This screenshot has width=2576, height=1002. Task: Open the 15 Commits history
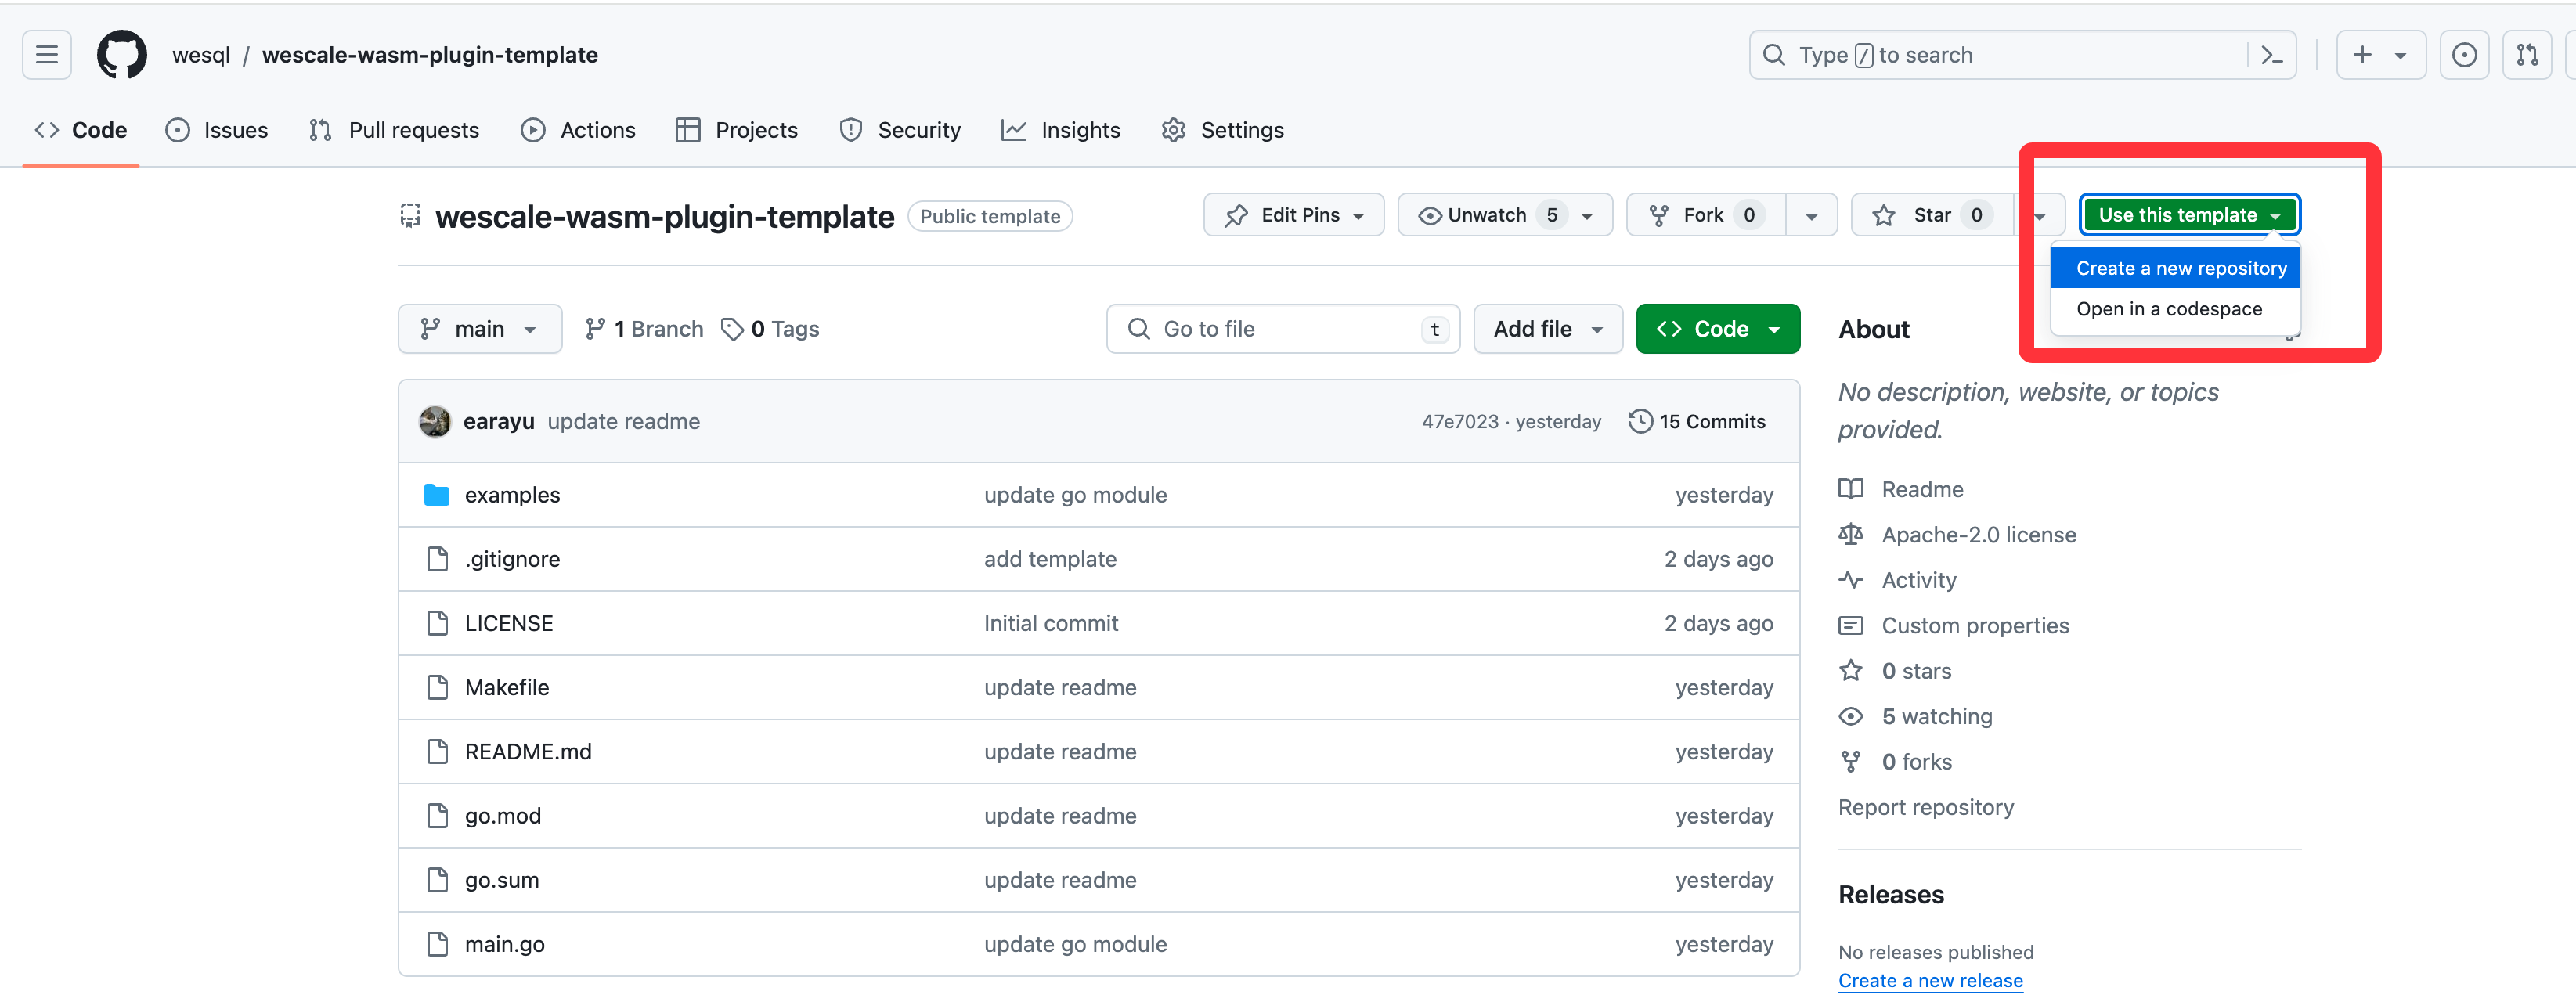coord(1697,422)
